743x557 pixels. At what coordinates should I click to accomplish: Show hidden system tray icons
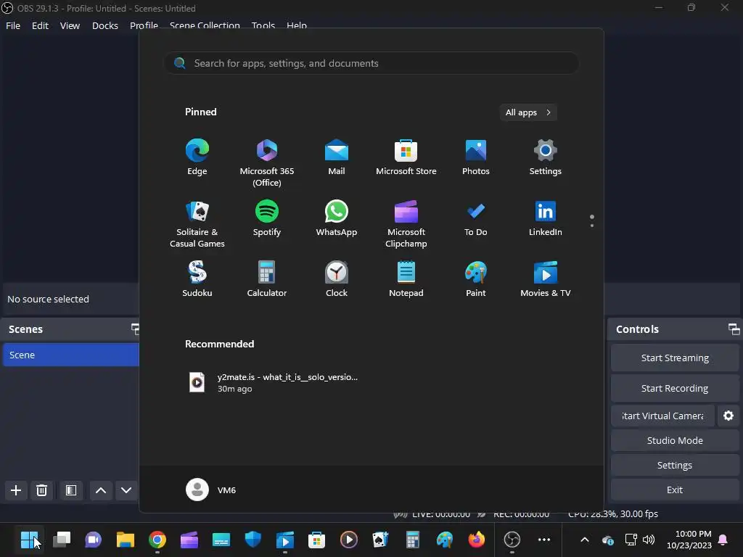pyautogui.click(x=585, y=540)
